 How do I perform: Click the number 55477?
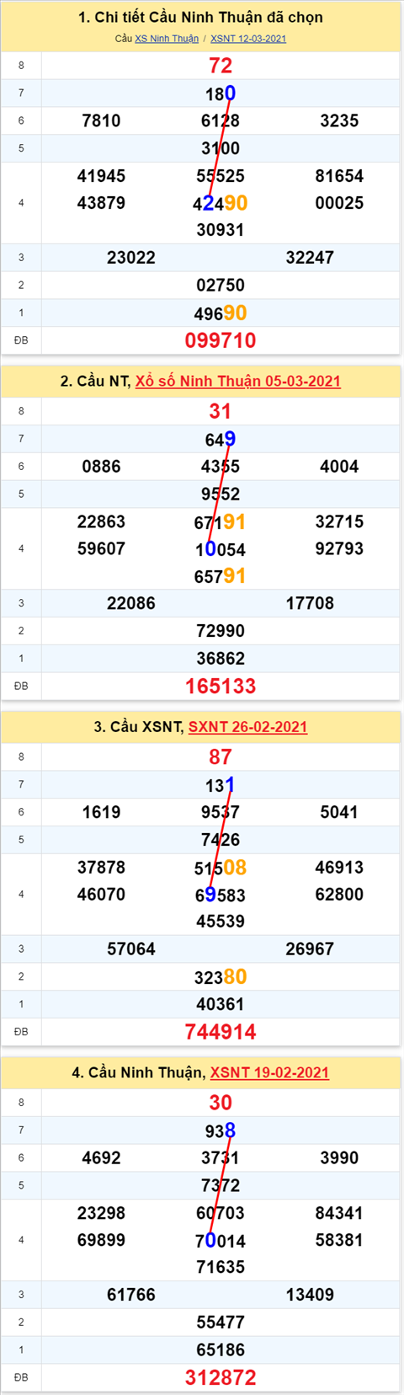(221, 1323)
